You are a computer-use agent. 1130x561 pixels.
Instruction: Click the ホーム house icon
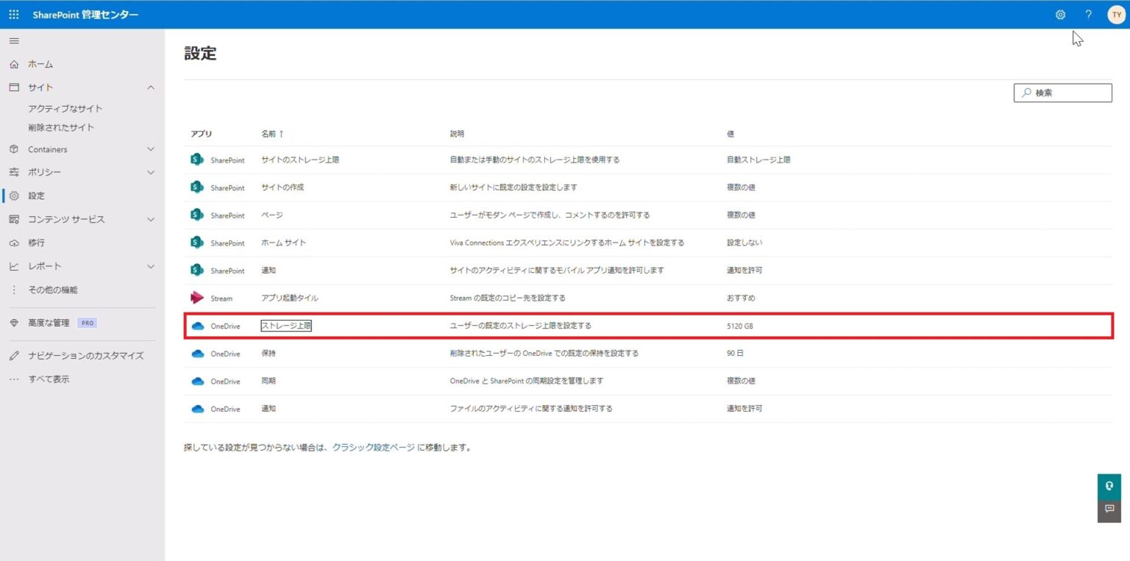14,64
